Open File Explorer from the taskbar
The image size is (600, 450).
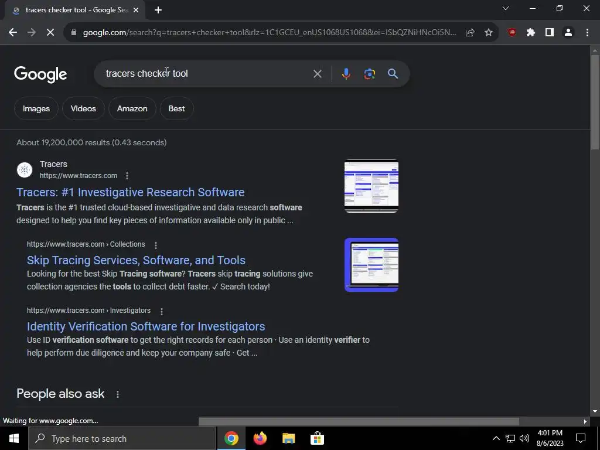point(288,438)
